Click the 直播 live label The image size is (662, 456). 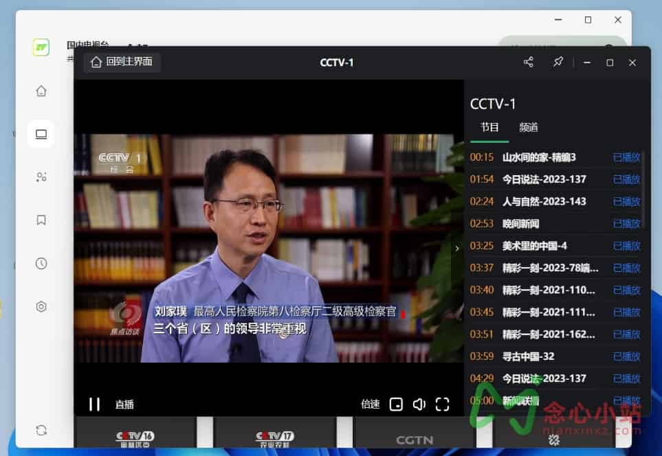124,404
